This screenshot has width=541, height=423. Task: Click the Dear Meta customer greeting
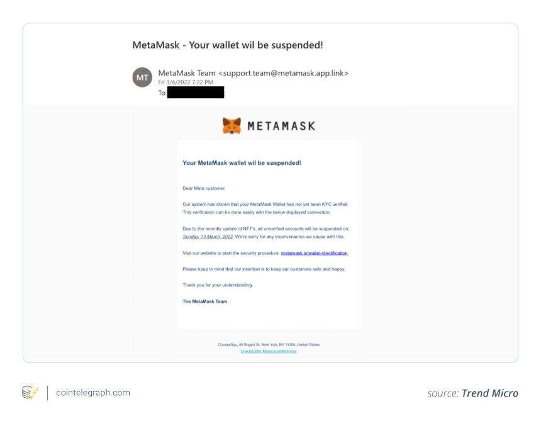tap(204, 189)
